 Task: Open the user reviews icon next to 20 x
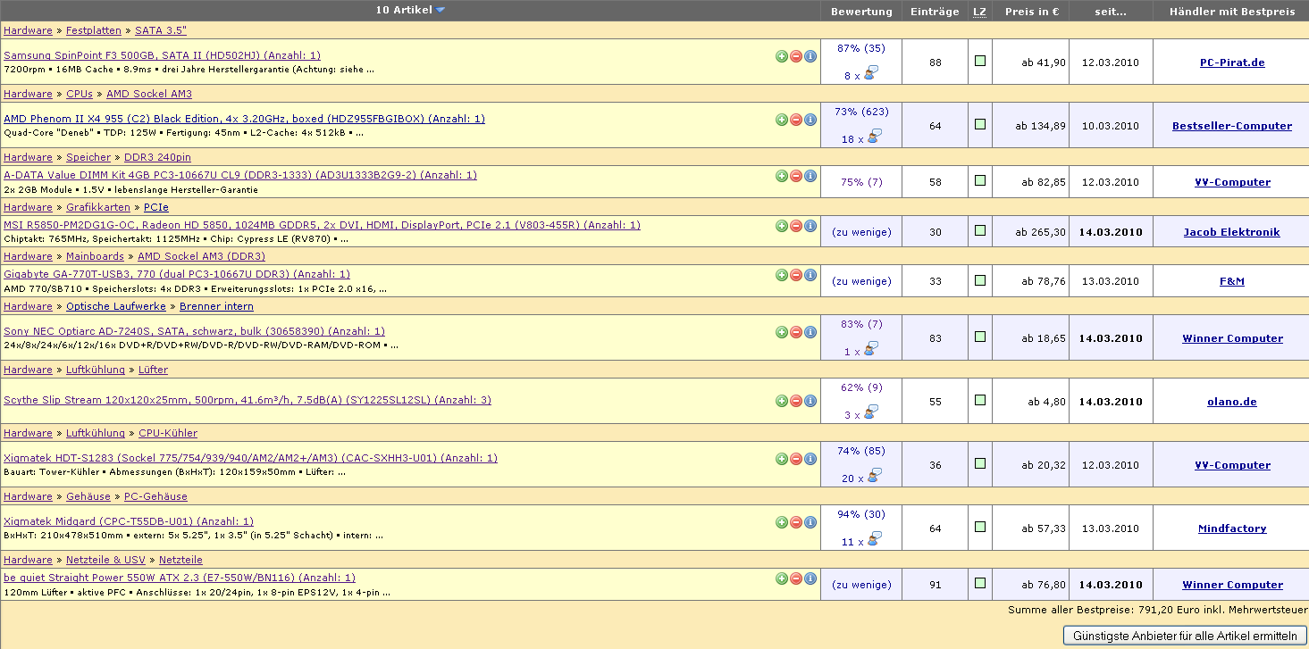click(x=875, y=476)
